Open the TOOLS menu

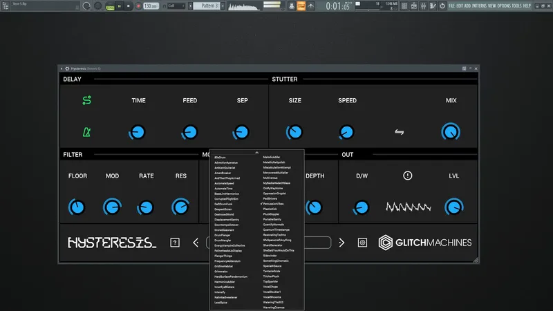point(516,6)
